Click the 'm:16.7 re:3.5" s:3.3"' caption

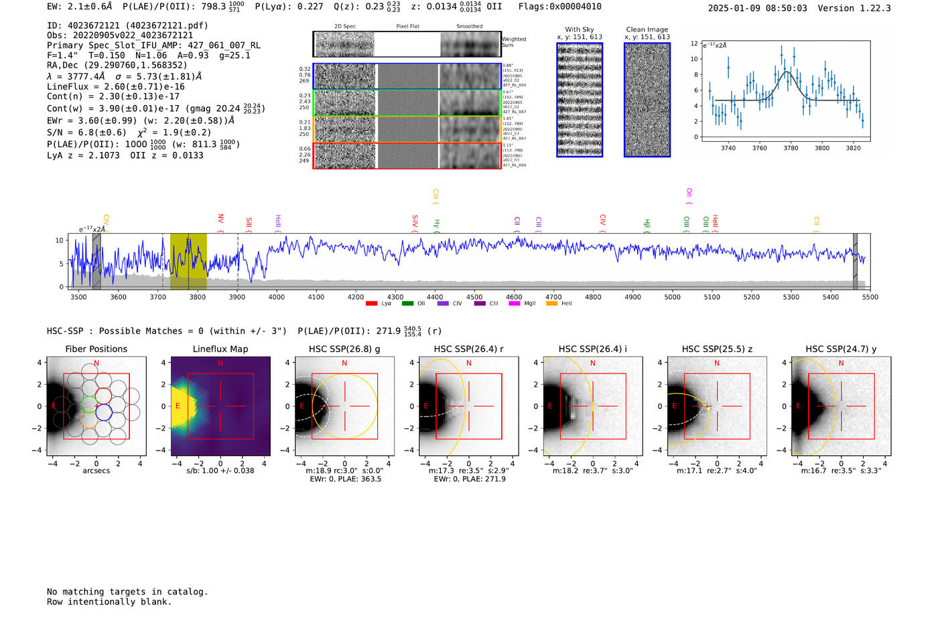click(842, 471)
